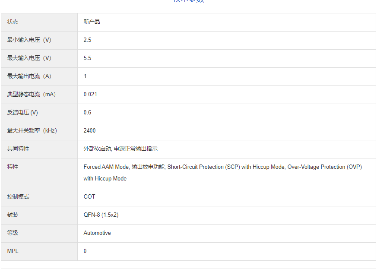Click the 最小输入电压 (V) label
Image resolution: width=377 pixels, height=269 pixels.
[x=29, y=40]
